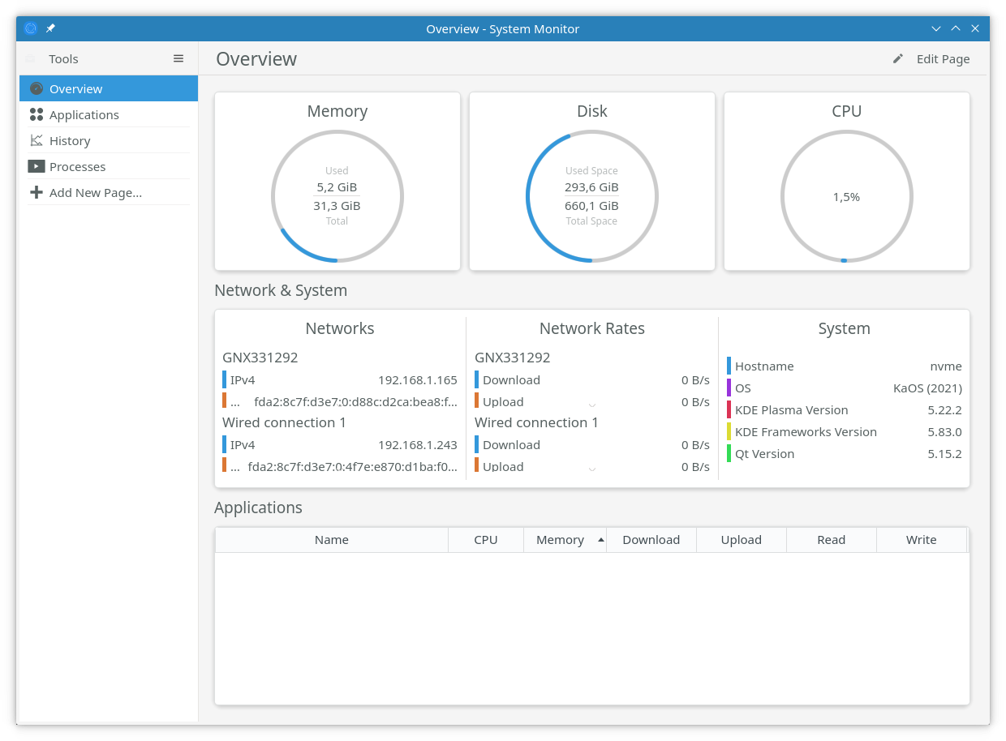
Task: Click the plus icon for Add New Page
Action: (37, 192)
